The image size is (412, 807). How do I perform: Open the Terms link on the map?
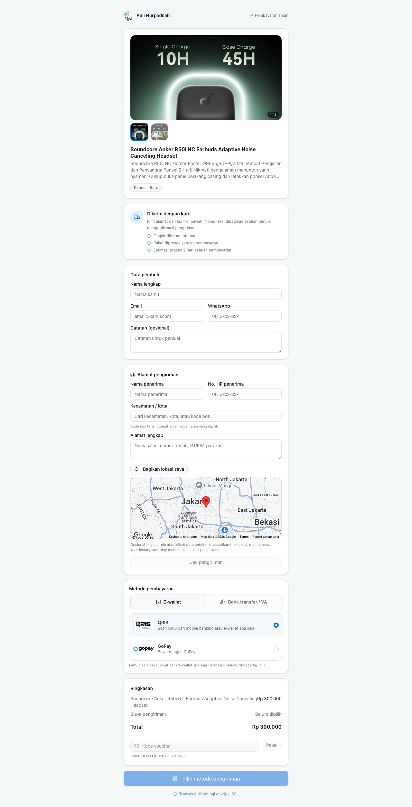click(244, 537)
